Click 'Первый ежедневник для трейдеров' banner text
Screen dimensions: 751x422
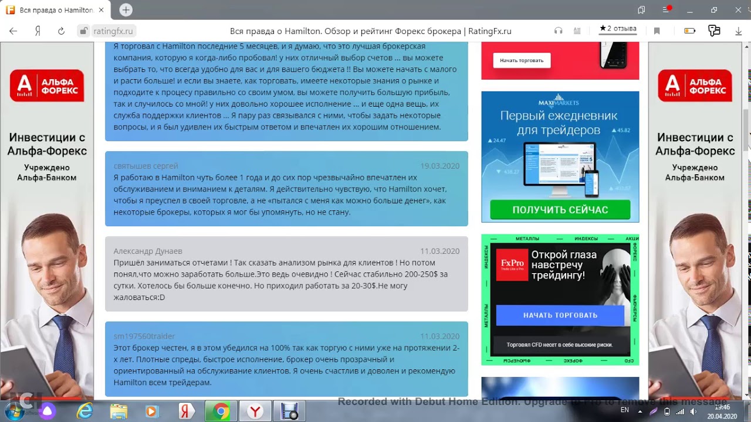[559, 123]
